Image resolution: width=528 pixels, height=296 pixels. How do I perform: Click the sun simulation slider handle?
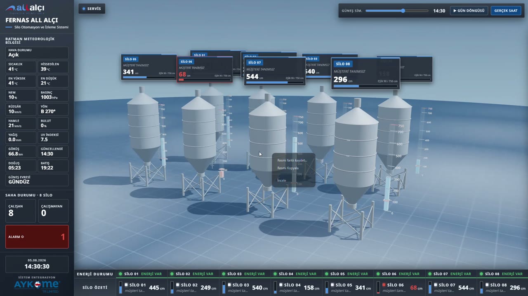[x=403, y=11]
